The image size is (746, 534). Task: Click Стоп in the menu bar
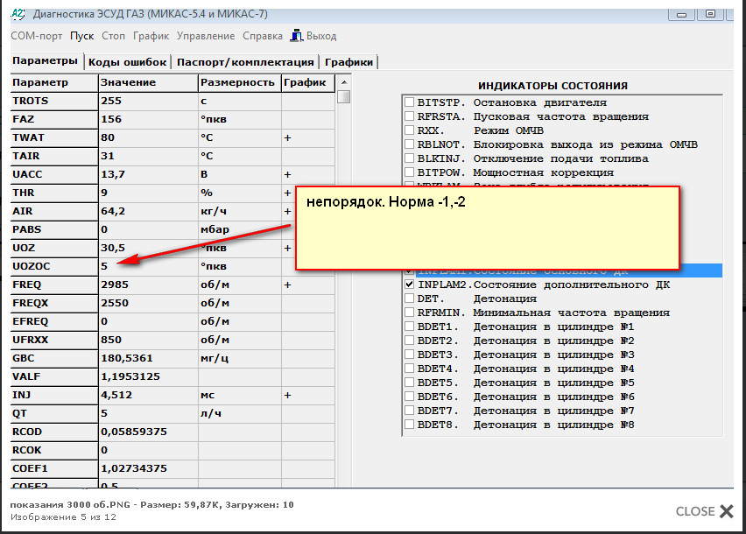pos(113,36)
